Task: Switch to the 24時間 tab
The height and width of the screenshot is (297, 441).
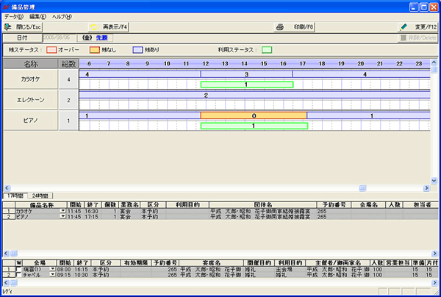Action: pos(40,196)
